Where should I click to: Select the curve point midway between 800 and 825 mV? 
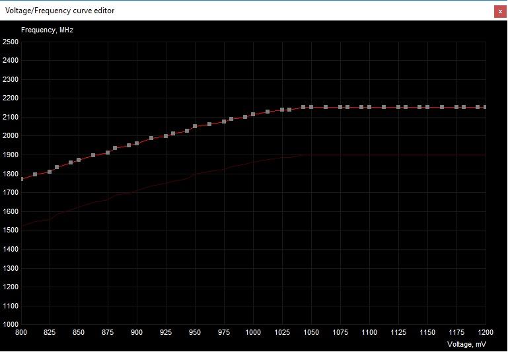(35, 174)
